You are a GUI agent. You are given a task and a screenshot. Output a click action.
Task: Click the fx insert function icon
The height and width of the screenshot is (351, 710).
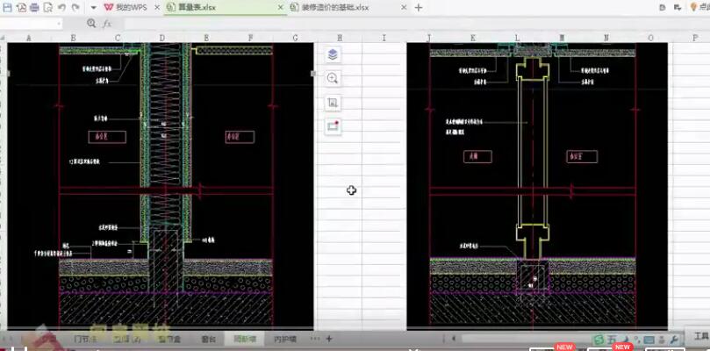point(107,24)
